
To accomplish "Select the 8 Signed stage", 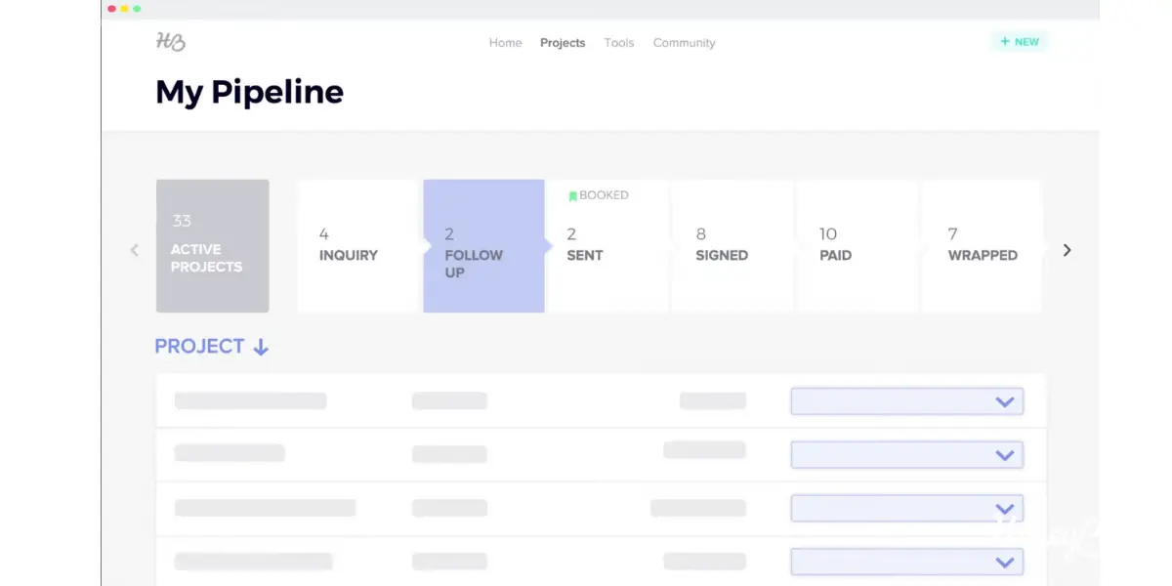I will point(732,246).
